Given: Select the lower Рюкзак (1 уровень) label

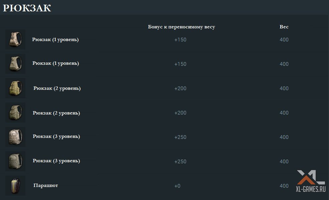Looking at the screenshot, I should [x=55, y=63].
